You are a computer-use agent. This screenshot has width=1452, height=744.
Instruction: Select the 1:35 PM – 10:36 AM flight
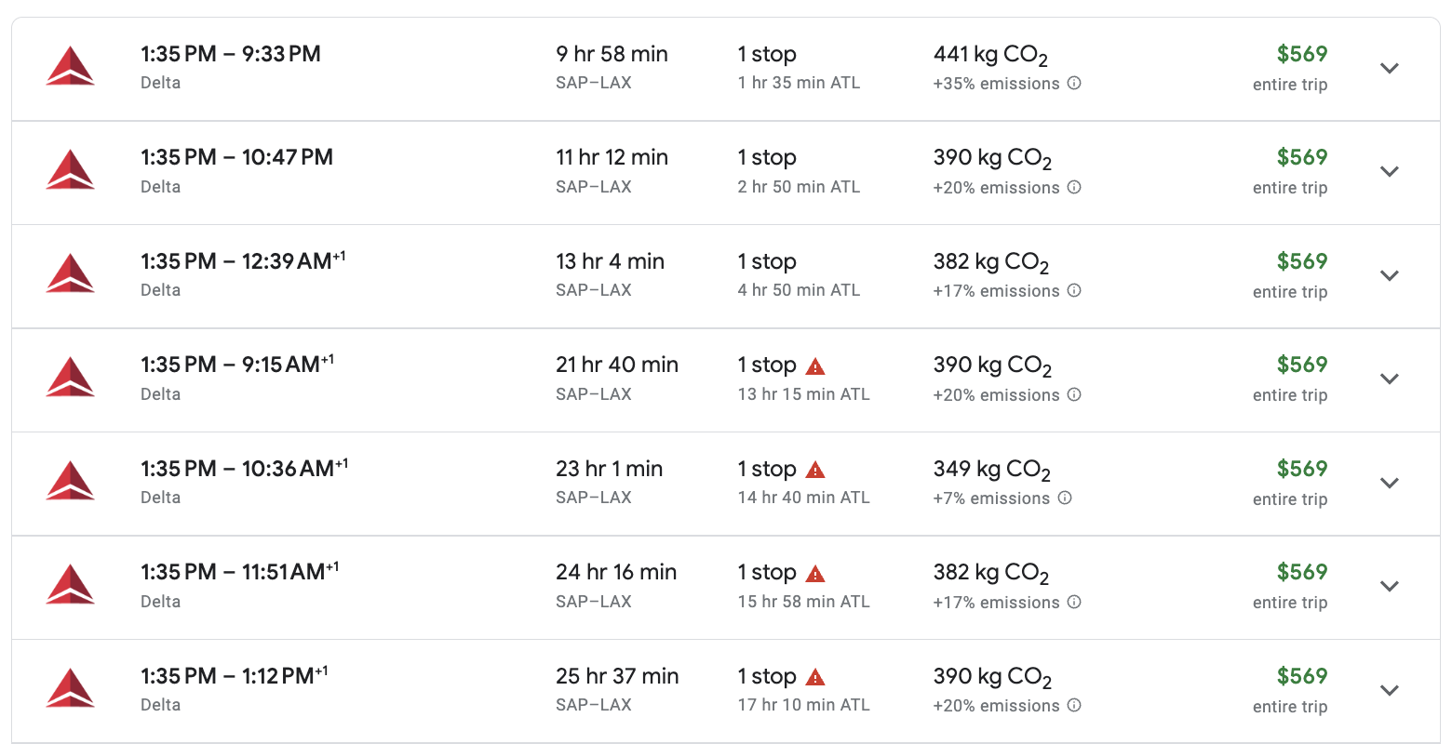726,484
